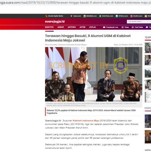Click the Khas checkmark icon
This screenshot has width=151, height=151.
123,27
